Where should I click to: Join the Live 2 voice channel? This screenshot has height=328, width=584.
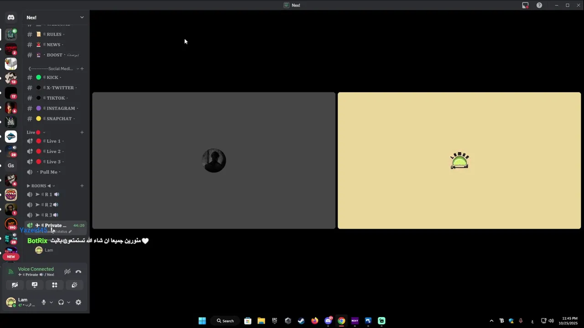(x=56, y=151)
